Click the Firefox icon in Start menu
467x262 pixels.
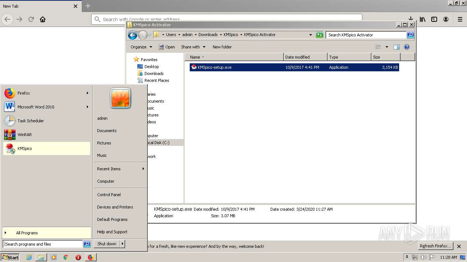pos(10,93)
